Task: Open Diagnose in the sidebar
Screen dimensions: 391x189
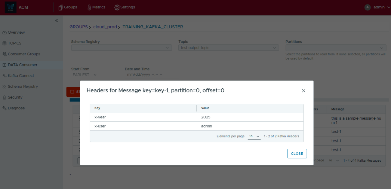Action: (x=16, y=108)
